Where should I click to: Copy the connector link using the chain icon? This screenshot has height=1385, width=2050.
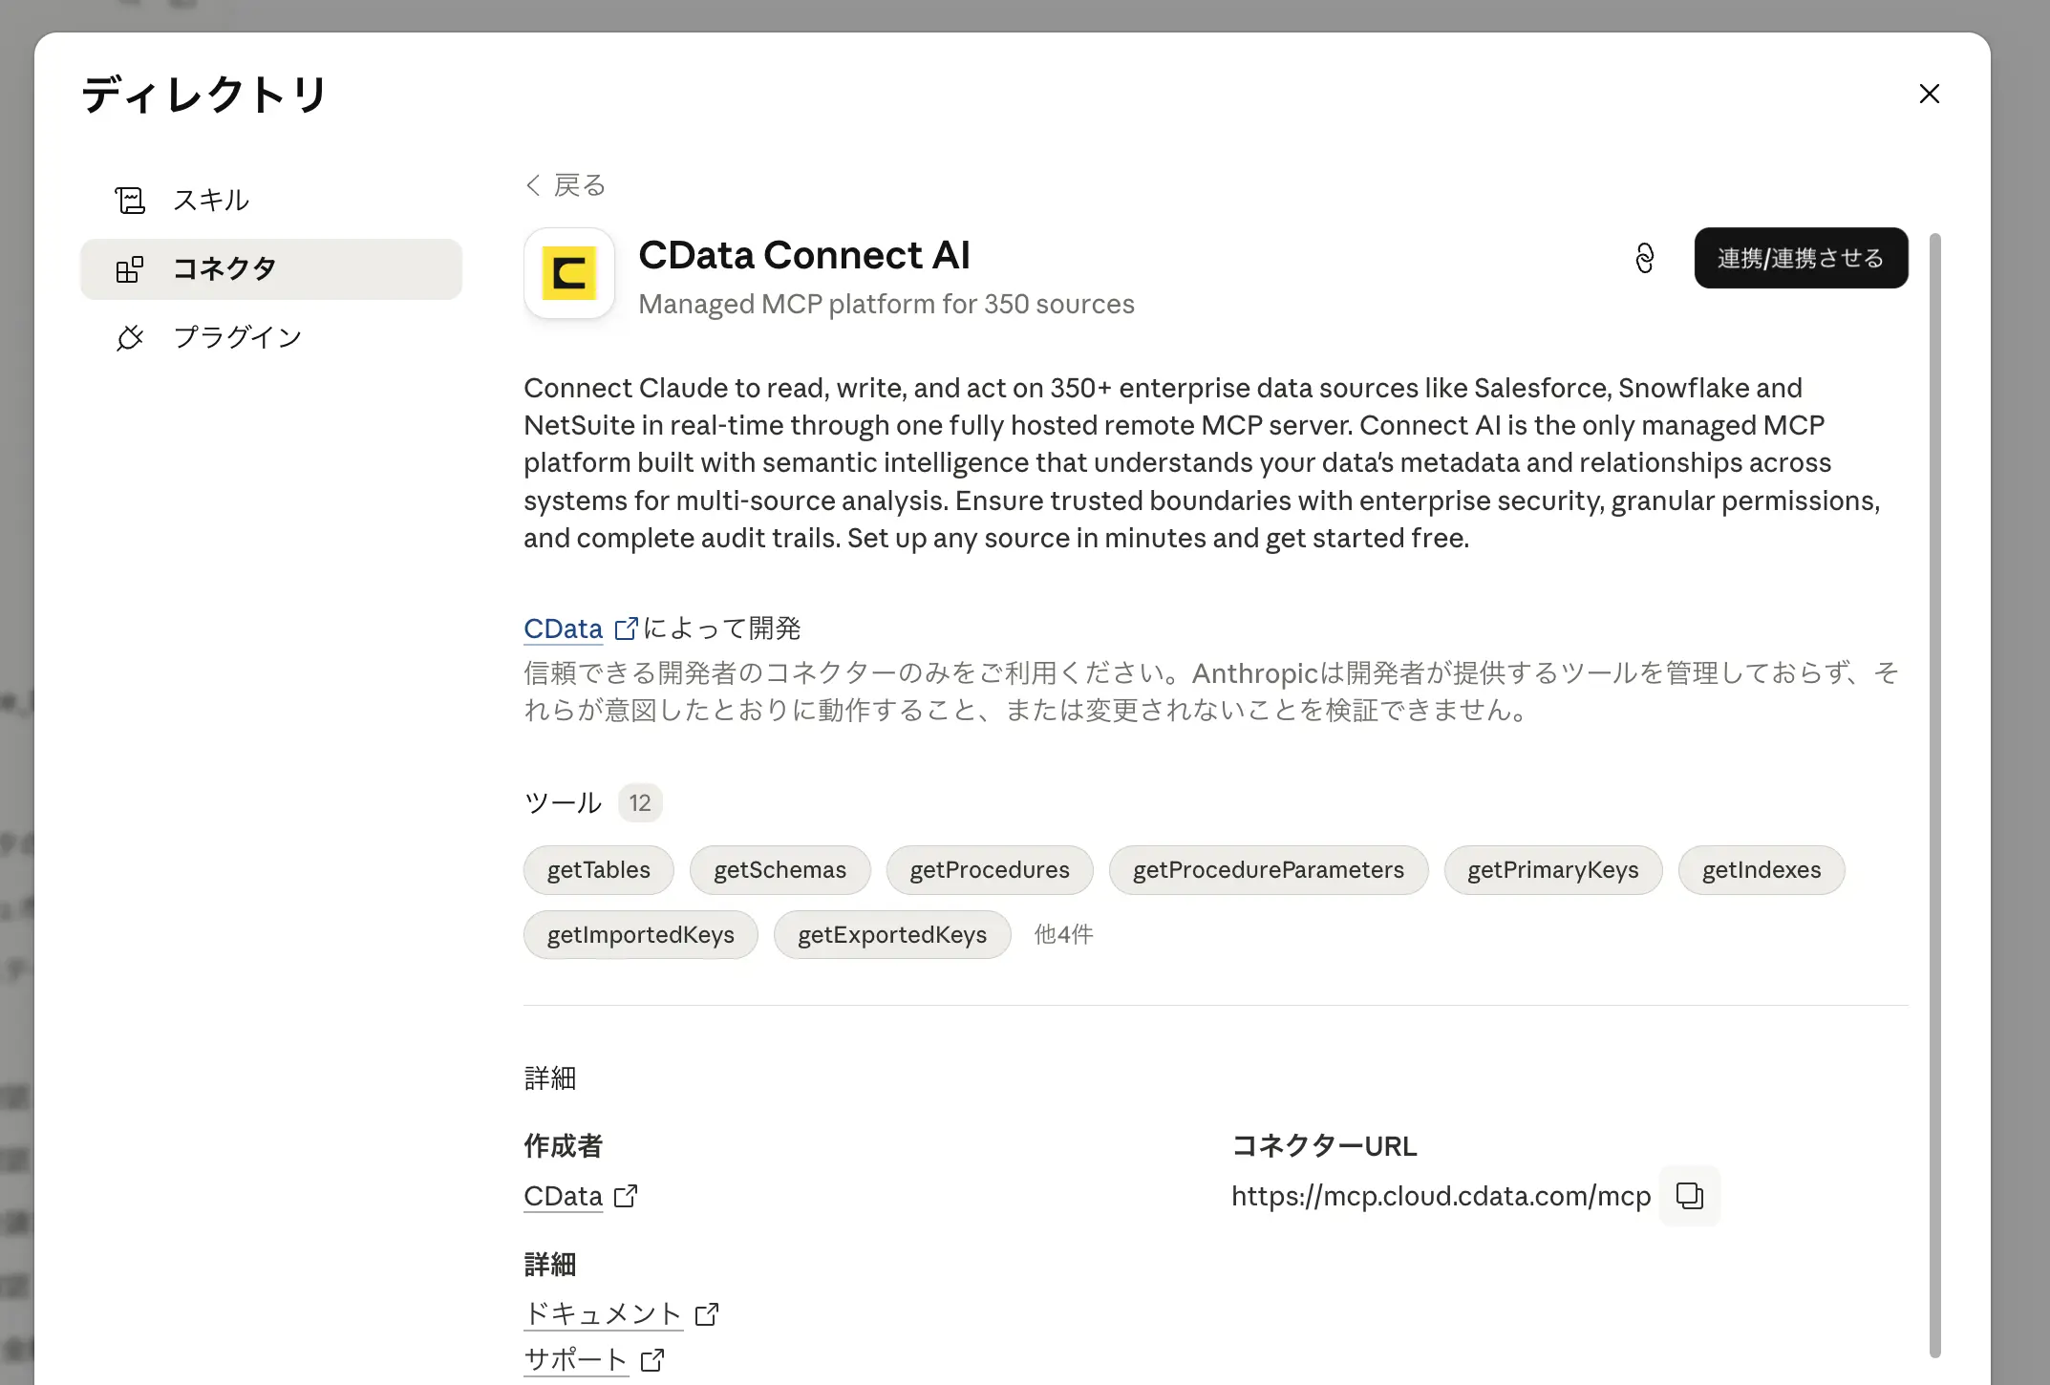pos(1644,258)
